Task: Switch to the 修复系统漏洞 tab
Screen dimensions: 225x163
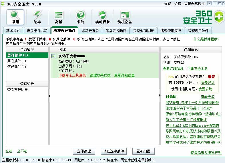Action: pos(116,31)
